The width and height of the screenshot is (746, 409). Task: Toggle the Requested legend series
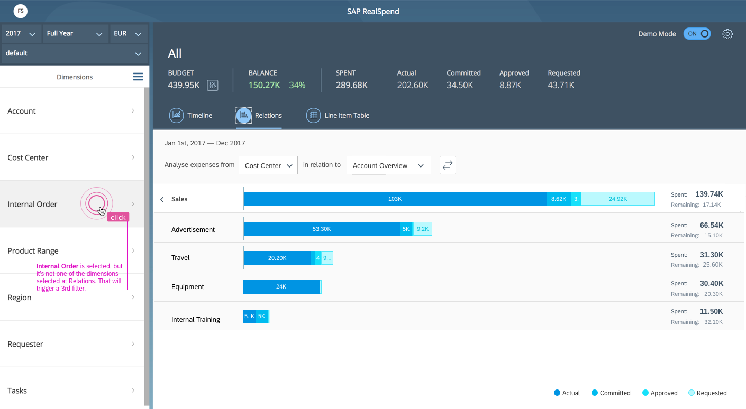707,393
